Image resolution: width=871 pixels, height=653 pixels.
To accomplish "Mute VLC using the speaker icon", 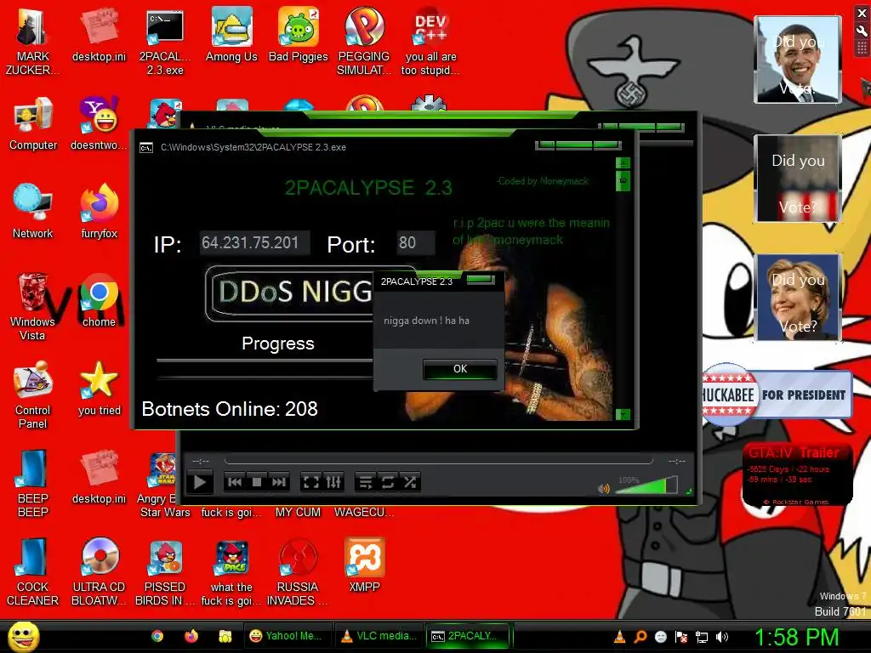I will (x=603, y=489).
